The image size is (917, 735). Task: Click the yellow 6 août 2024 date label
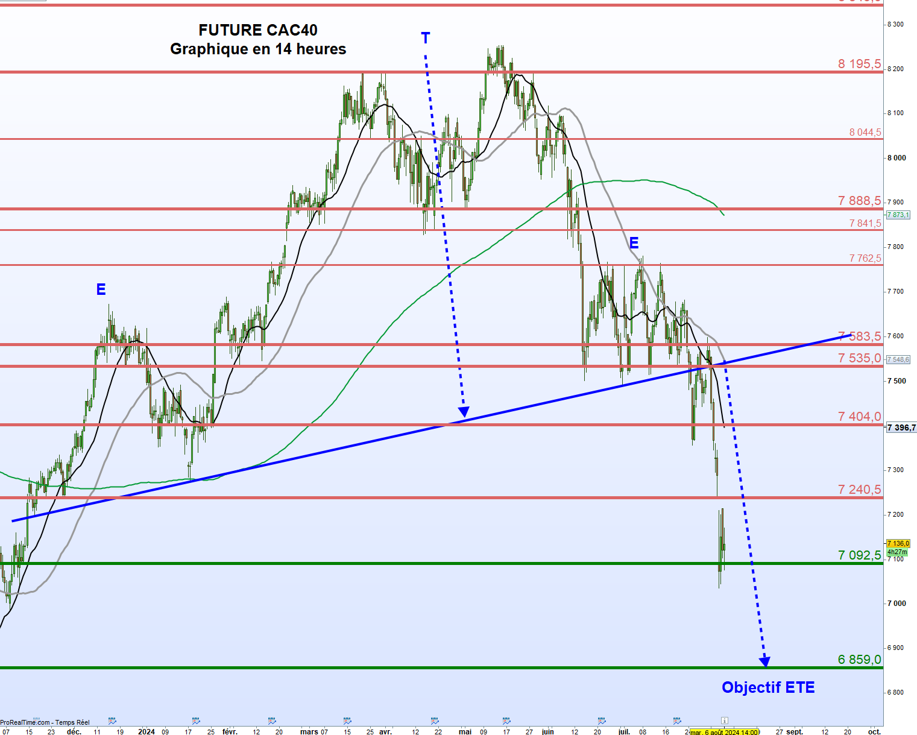click(724, 732)
